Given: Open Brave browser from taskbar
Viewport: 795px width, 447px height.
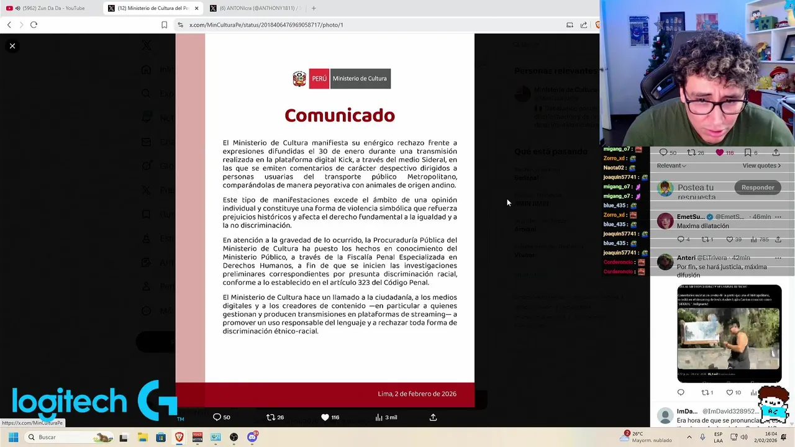Looking at the screenshot, I should [x=179, y=437].
